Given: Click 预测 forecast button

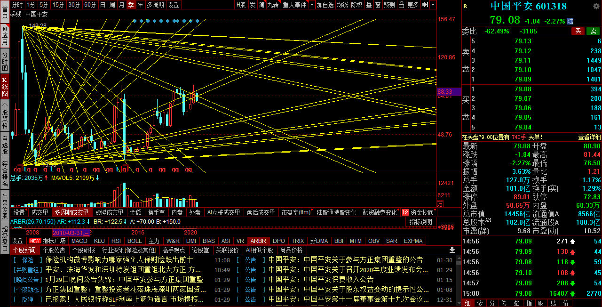Looking at the screenshot, I should click(389, 5).
